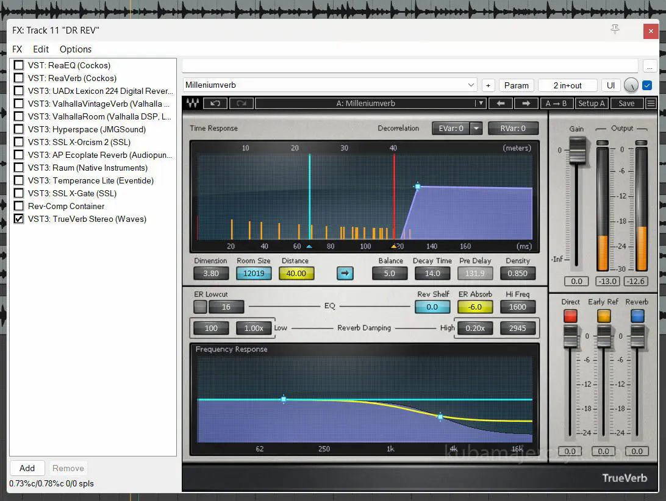
Task: Pin the FX window
Action: [615, 30]
